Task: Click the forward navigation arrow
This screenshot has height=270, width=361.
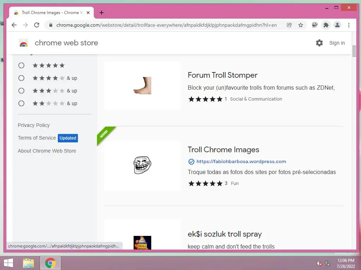Action: [25, 25]
